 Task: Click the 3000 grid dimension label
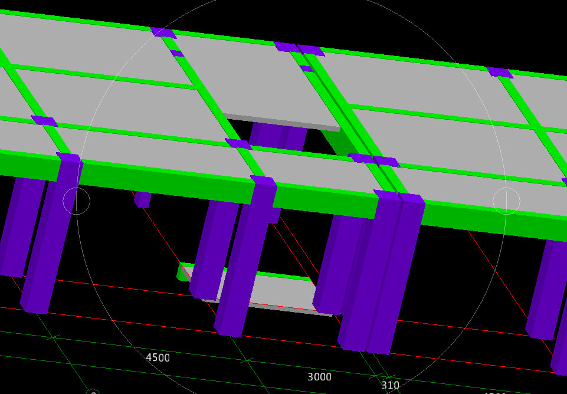pyautogui.click(x=319, y=377)
